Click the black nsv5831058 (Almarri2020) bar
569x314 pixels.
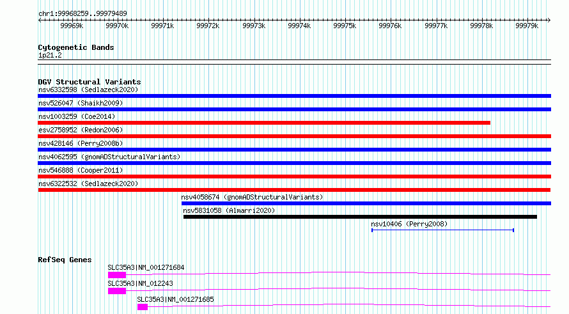tap(360, 217)
